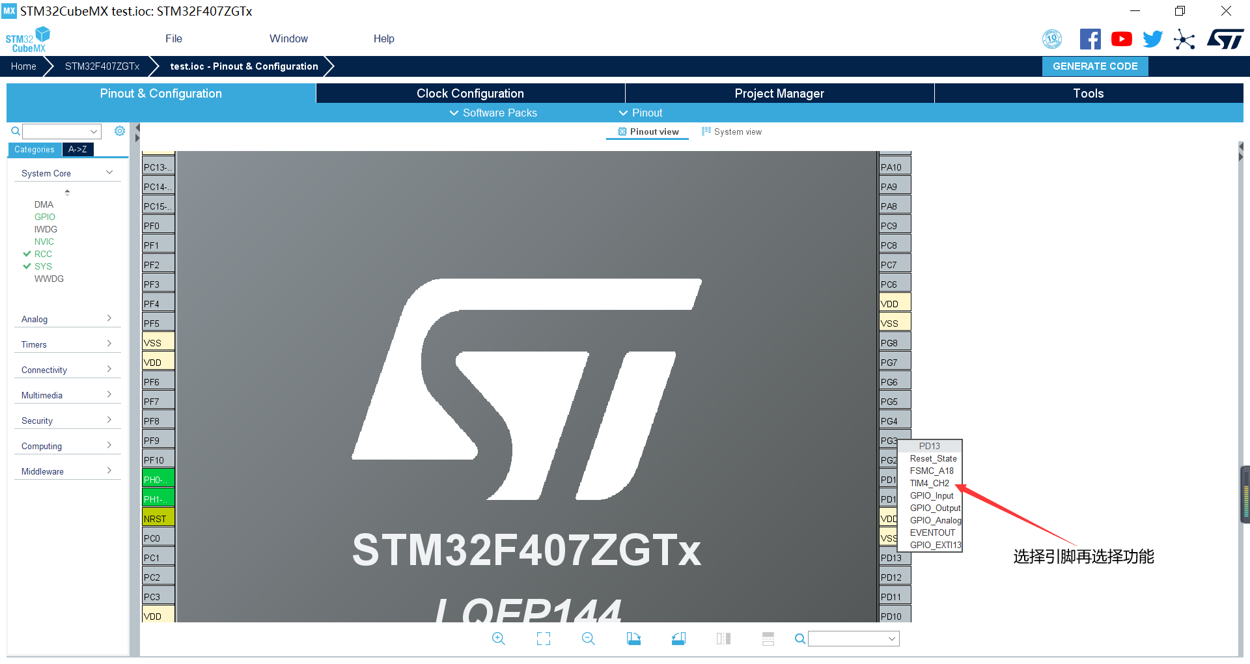Switch to the Clock Configuration tab
The image size is (1250, 664).
pos(469,93)
